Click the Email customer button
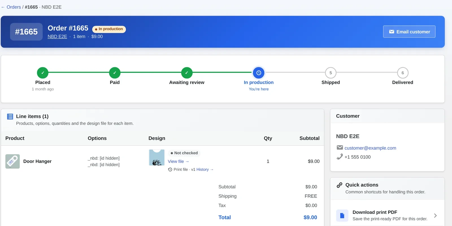Viewport: 452px width, 226px height. (x=409, y=32)
